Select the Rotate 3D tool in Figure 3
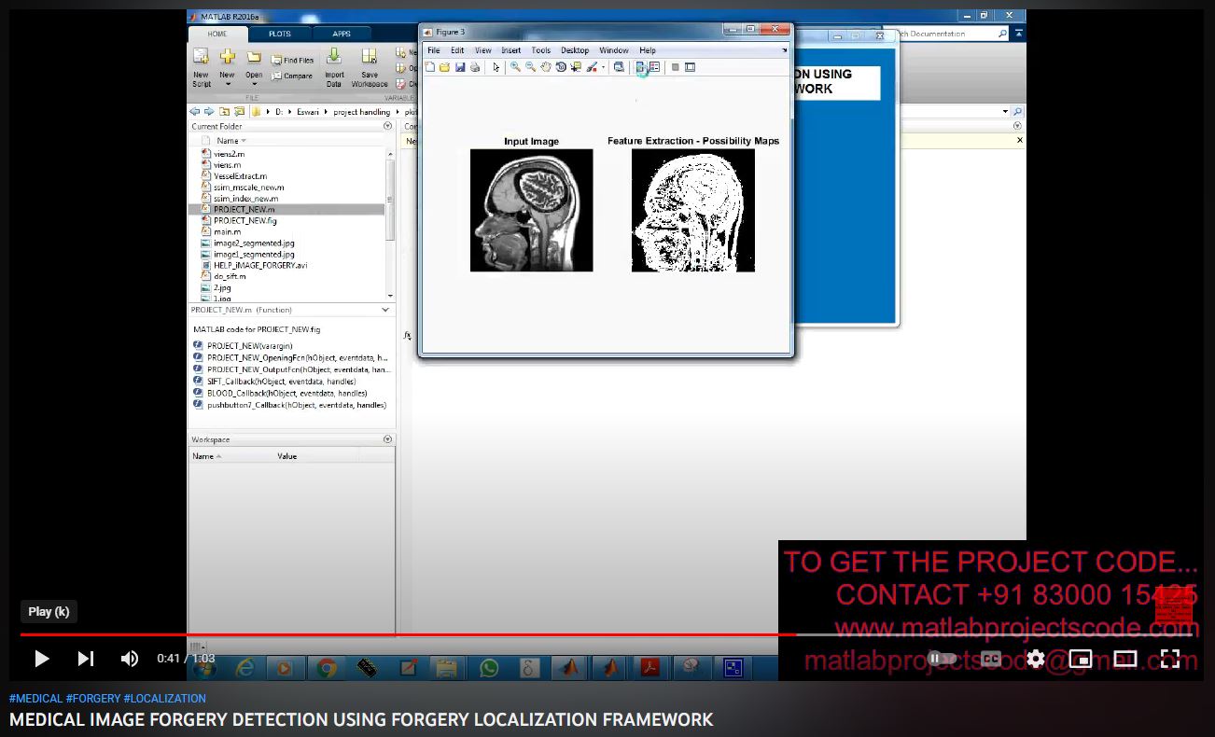 561,67
